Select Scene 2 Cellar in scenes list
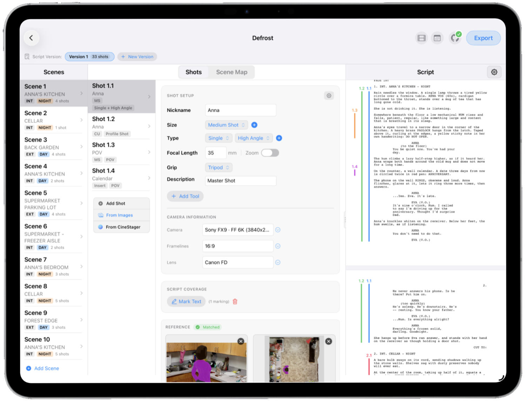The image size is (526, 401). pyautogui.click(x=54, y=120)
